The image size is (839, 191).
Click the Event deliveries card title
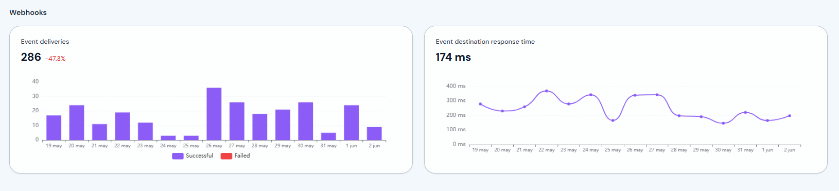tap(45, 42)
